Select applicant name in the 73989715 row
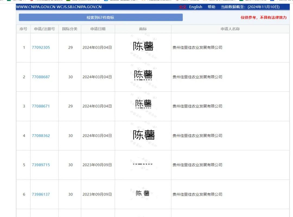 [197, 165]
